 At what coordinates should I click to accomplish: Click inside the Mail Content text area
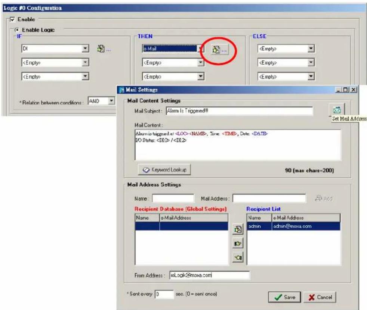point(238,145)
